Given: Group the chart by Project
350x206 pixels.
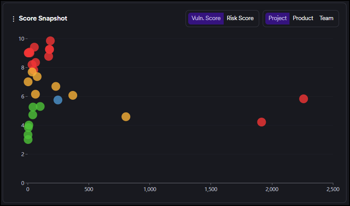Looking at the screenshot, I should click(277, 18).
